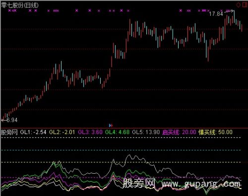Select the GL5: 13.90 indicator value
Image resolution: width=248 pixels, height=196 pixels.
tap(146, 132)
